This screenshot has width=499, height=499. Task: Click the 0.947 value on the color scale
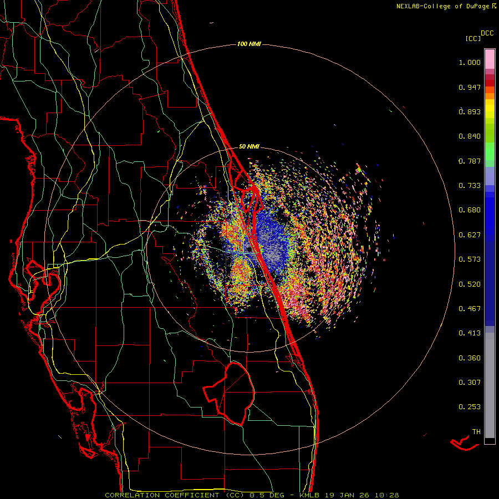click(x=470, y=87)
